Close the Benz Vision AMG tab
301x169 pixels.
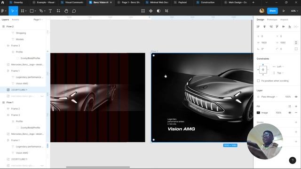click(111, 2)
